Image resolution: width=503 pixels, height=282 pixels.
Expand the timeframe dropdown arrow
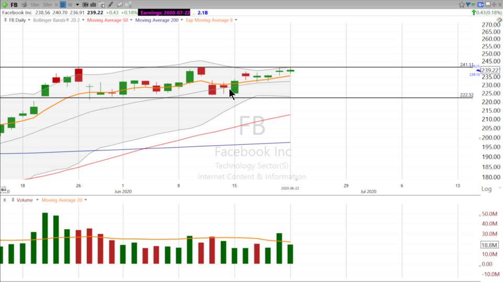pyautogui.click(x=77, y=5)
